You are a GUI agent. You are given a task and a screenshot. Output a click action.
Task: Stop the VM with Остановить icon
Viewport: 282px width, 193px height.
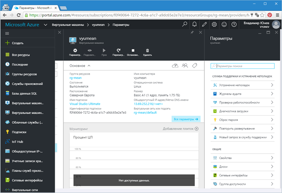point(133,50)
